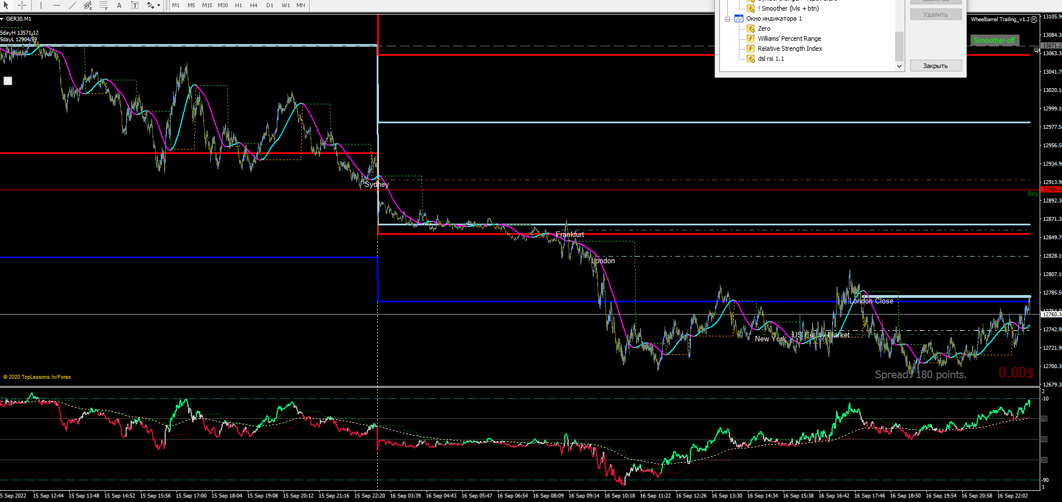Click the 5dayL 12904,59 label

[18, 40]
